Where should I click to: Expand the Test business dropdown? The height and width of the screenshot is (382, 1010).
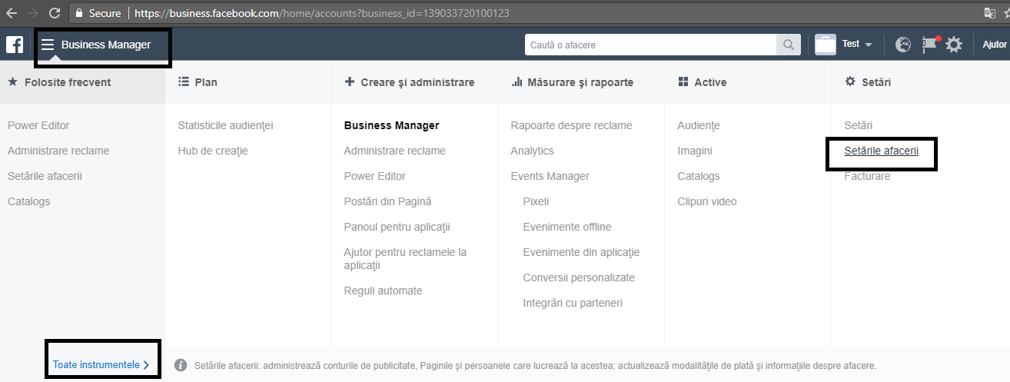857,45
